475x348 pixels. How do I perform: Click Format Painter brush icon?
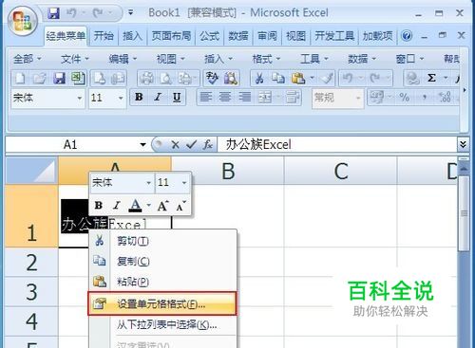pyautogui.click(x=328, y=78)
